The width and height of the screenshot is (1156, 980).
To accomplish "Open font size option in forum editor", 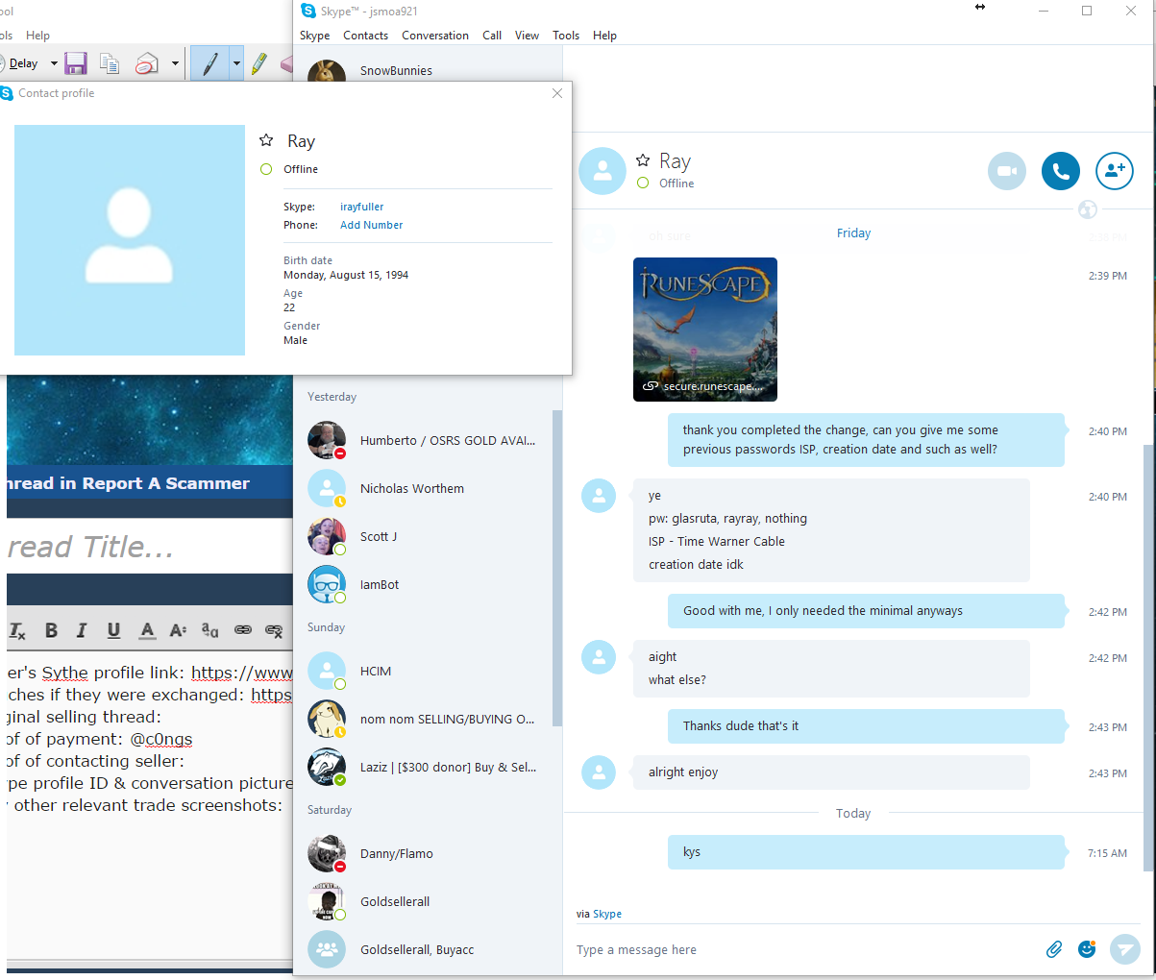I will 178,630.
